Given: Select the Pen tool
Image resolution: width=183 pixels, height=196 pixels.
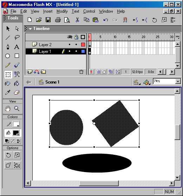Looking at the screenshot, I should point(8,47).
